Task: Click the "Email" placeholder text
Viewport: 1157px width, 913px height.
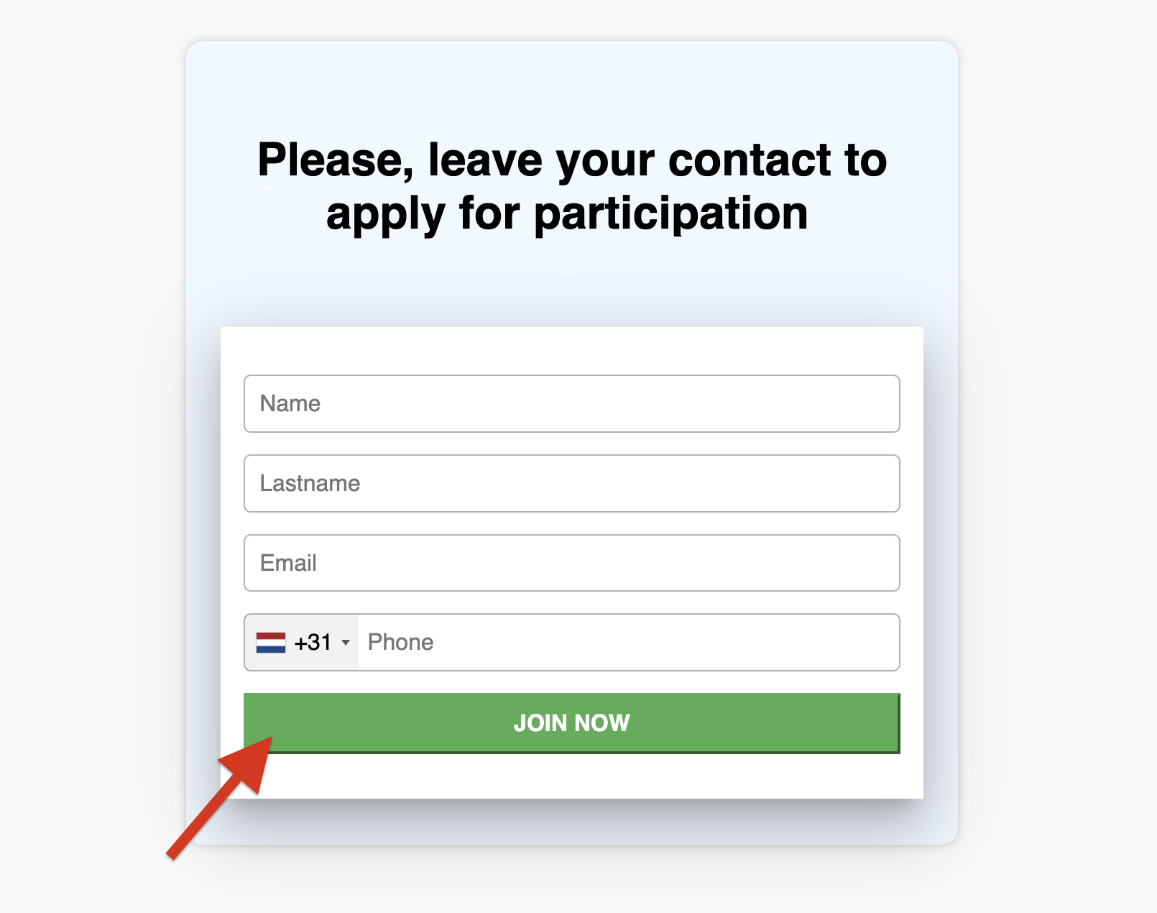Action: click(288, 563)
